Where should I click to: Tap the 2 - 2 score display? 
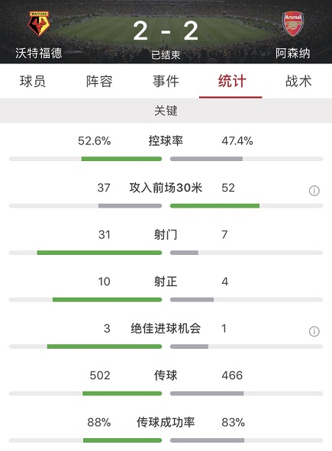point(166,31)
